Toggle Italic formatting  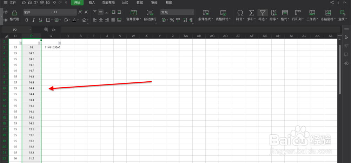34,20
